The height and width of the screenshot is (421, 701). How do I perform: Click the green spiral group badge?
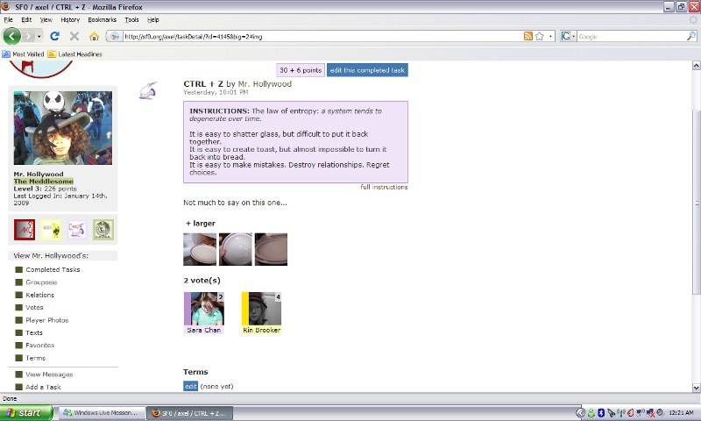103,230
